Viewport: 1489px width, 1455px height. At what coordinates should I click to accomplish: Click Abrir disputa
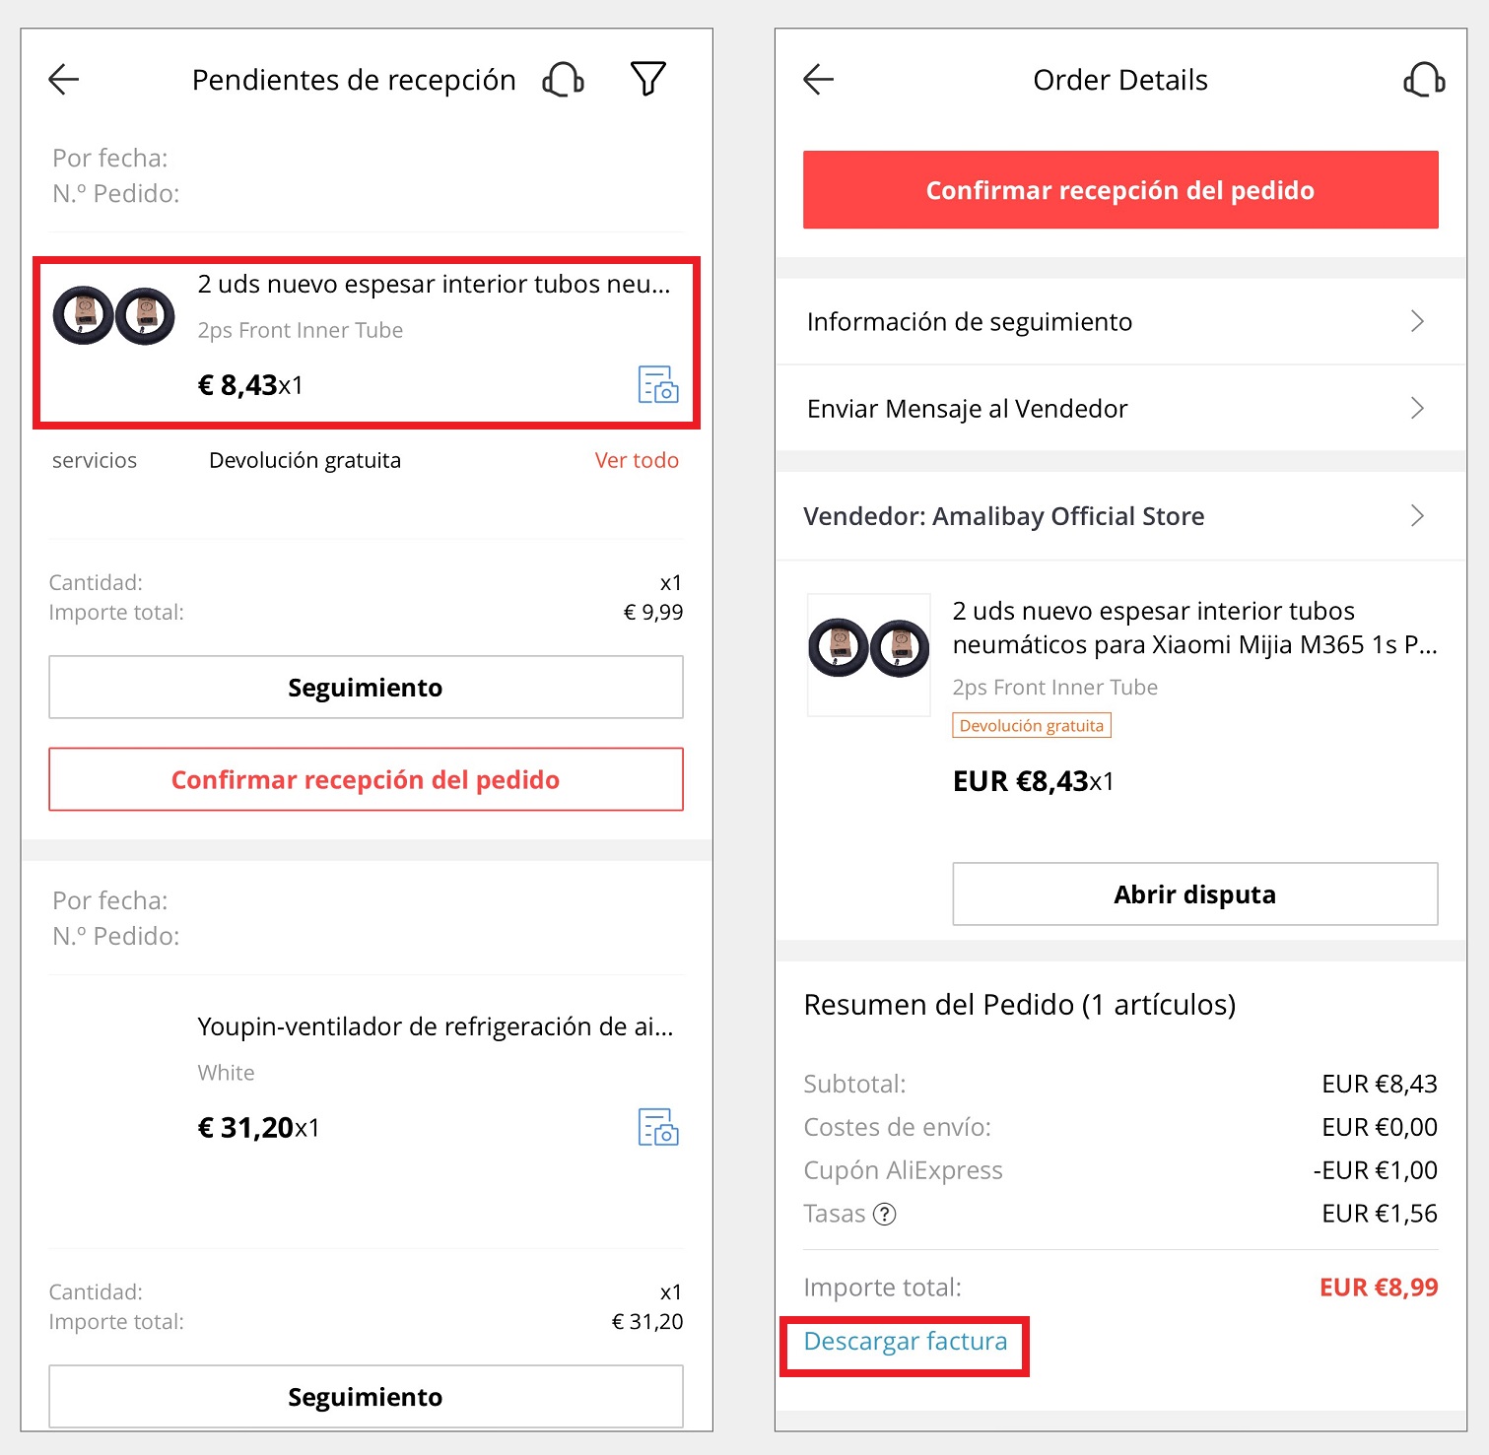pyautogui.click(x=1194, y=893)
